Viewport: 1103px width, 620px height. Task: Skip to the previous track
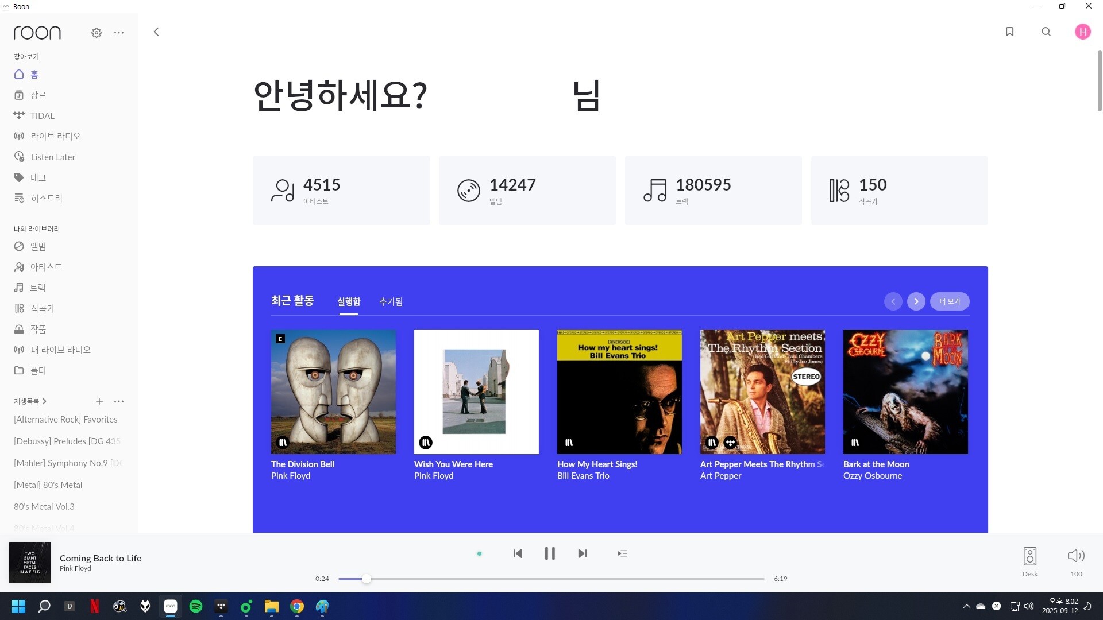518,553
